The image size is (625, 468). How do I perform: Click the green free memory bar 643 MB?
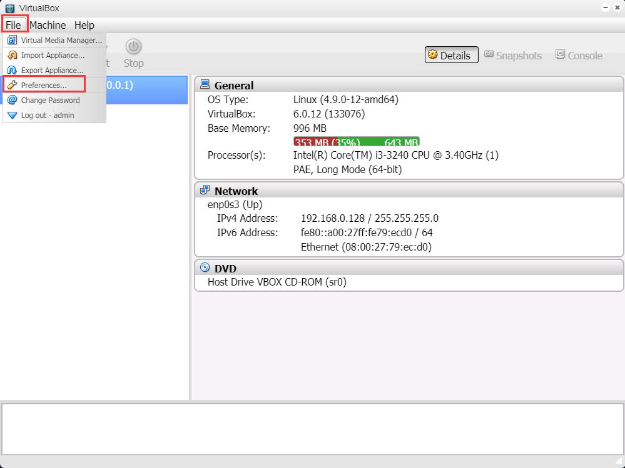(379, 142)
